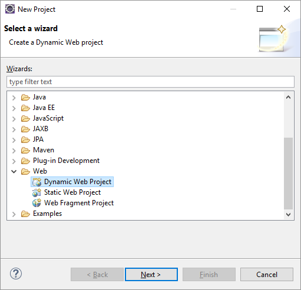
Task: Click the Web folder icon
Action: pos(25,171)
